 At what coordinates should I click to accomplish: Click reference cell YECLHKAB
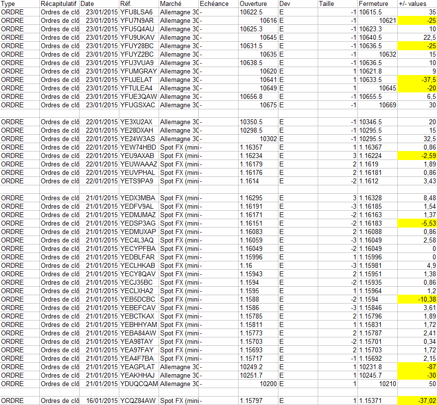pos(139,265)
